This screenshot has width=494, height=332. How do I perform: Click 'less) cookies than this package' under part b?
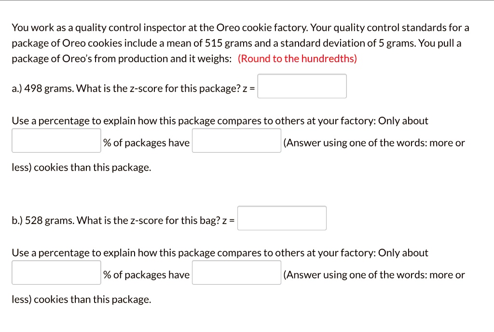(x=81, y=300)
